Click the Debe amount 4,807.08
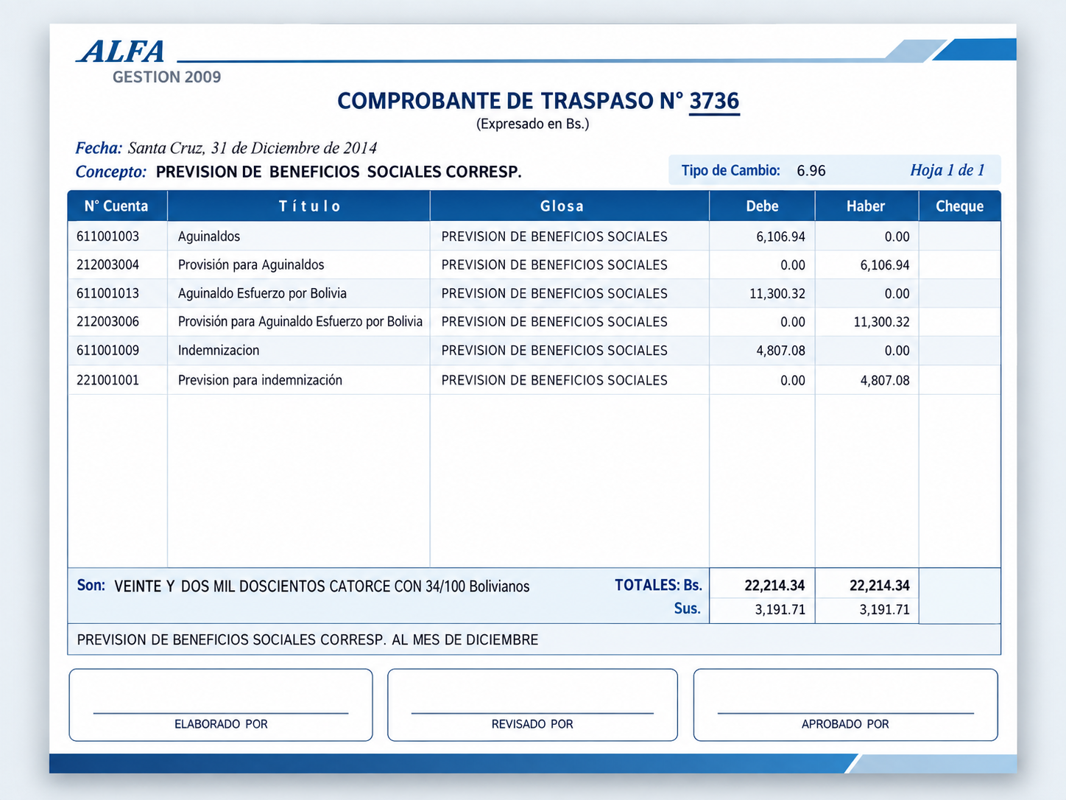The height and width of the screenshot is (800, 1066). [x=780, y=351]
